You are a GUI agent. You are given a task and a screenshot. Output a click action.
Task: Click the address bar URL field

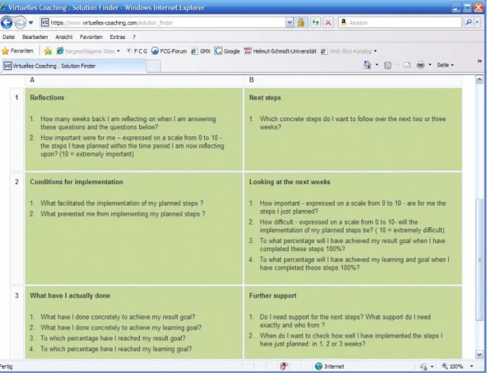pyautogui.click(x=167, y=22)
